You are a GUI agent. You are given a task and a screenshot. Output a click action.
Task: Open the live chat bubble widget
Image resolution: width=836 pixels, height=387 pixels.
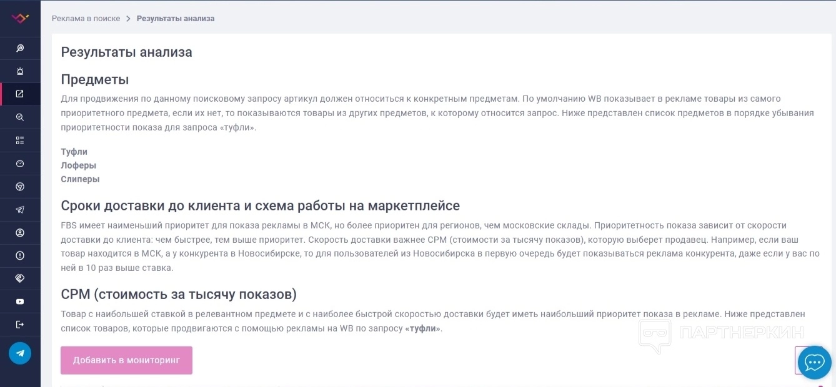click(814, 363)
